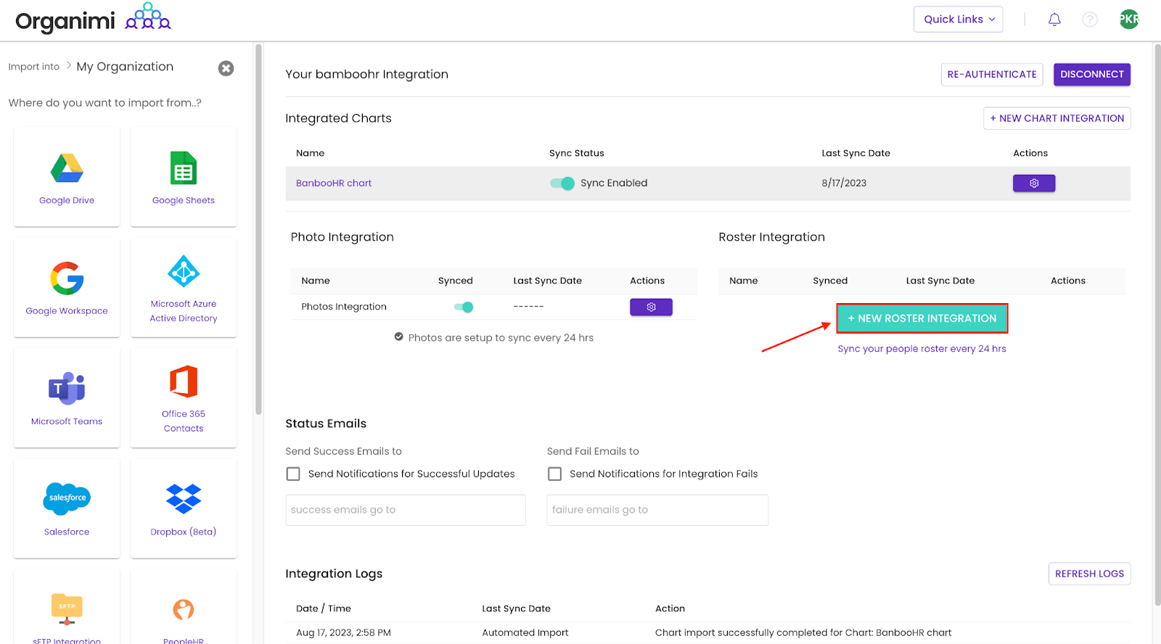Click the Chart import successfully completed message
This screenshot has width=1161, height=644.
[803, 632]
